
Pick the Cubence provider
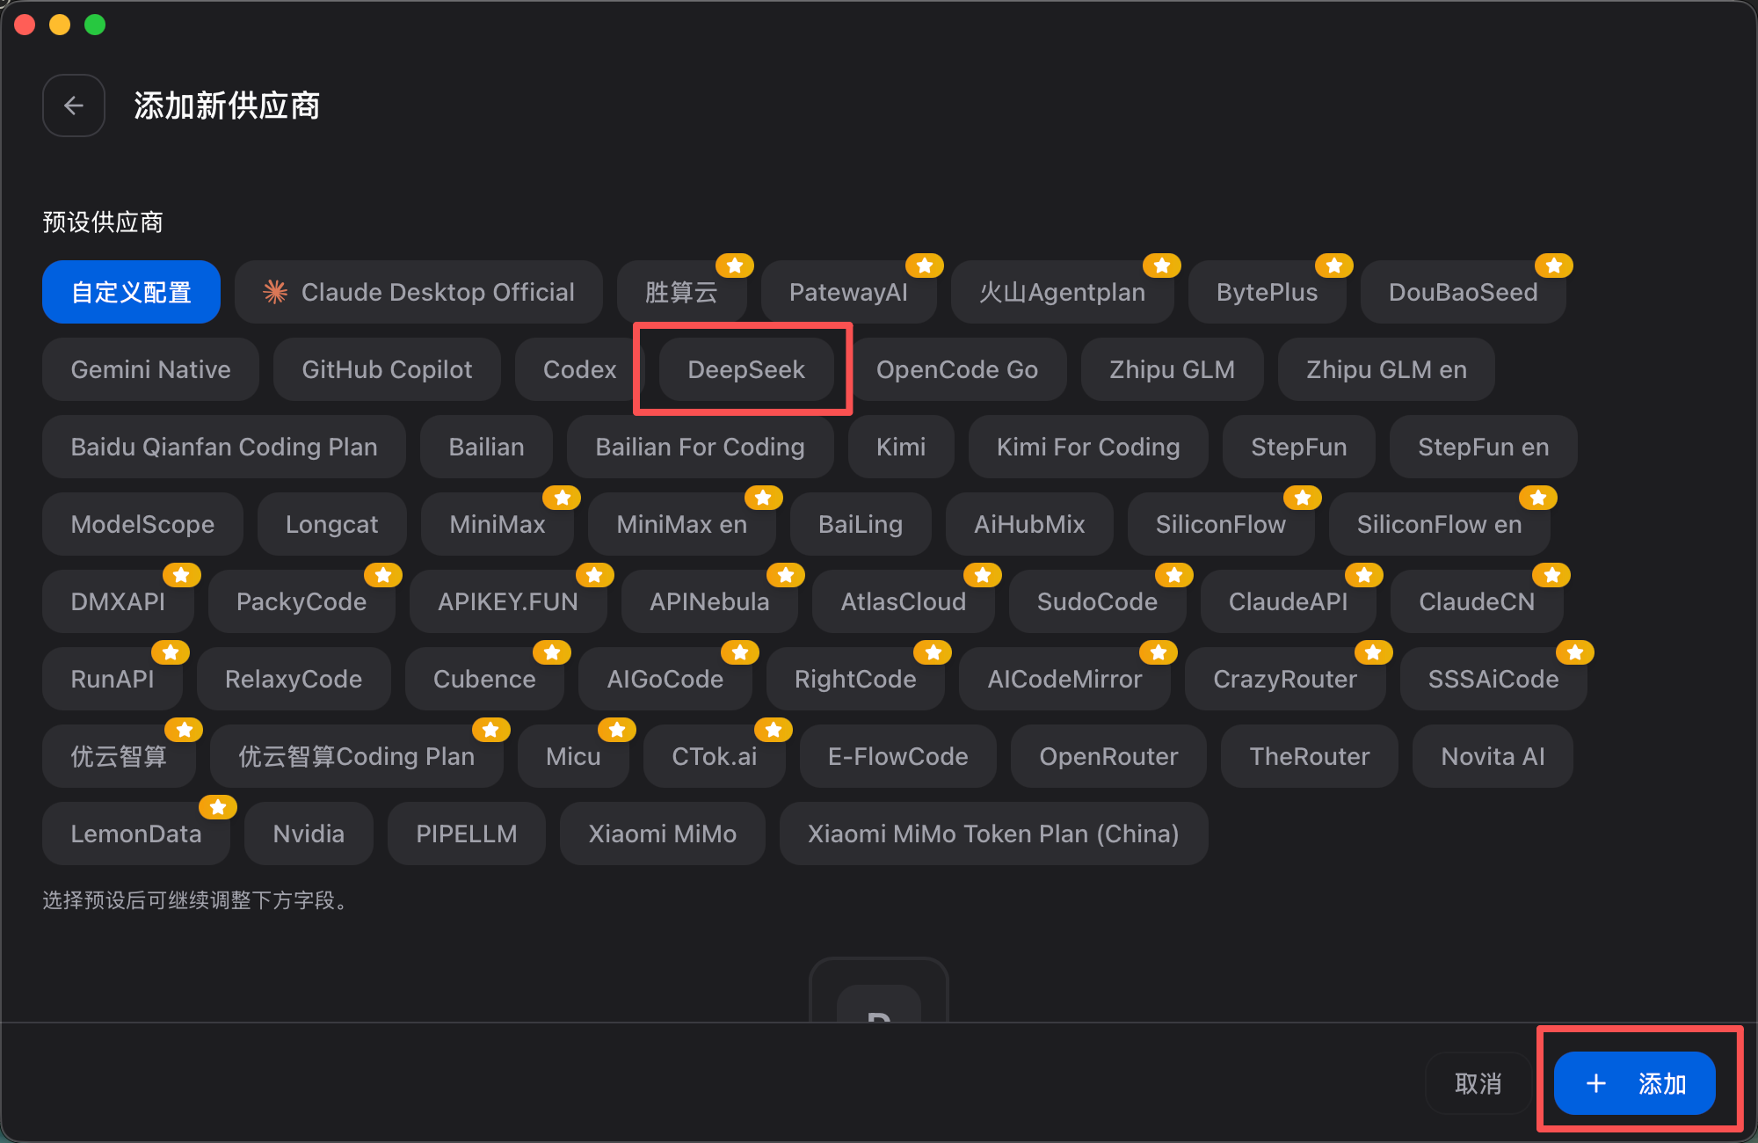point(484,679)
